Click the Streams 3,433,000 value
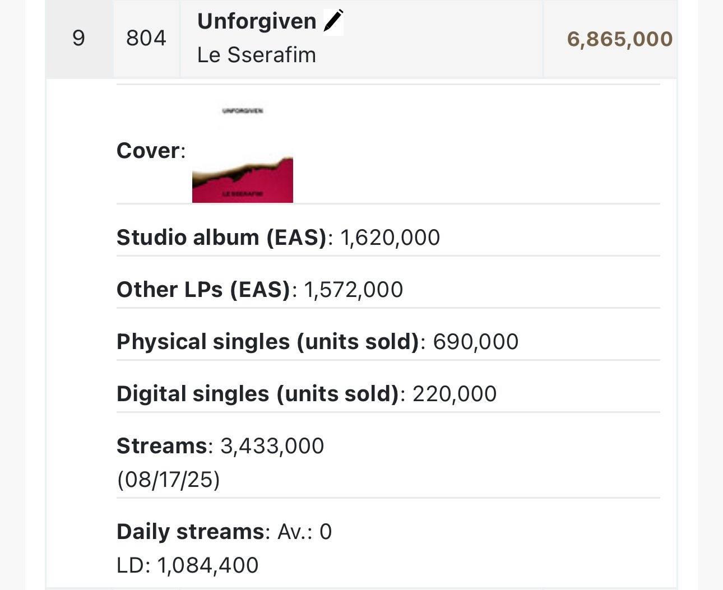 pos(272,446)
